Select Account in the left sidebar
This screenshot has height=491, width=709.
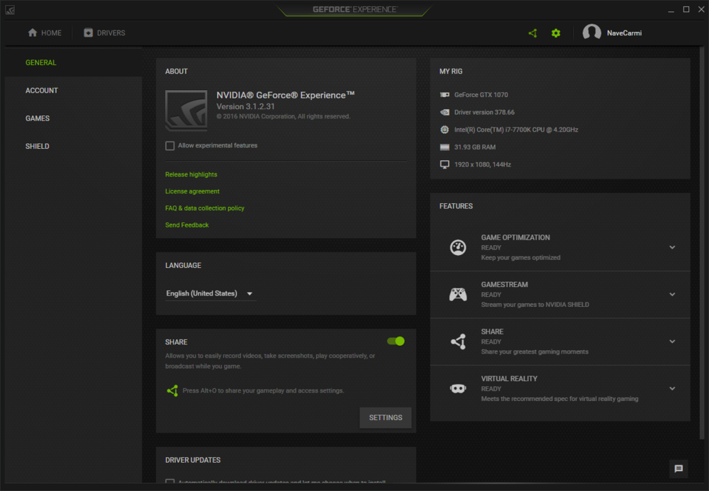pyautogui.click(x=42, y=91)
